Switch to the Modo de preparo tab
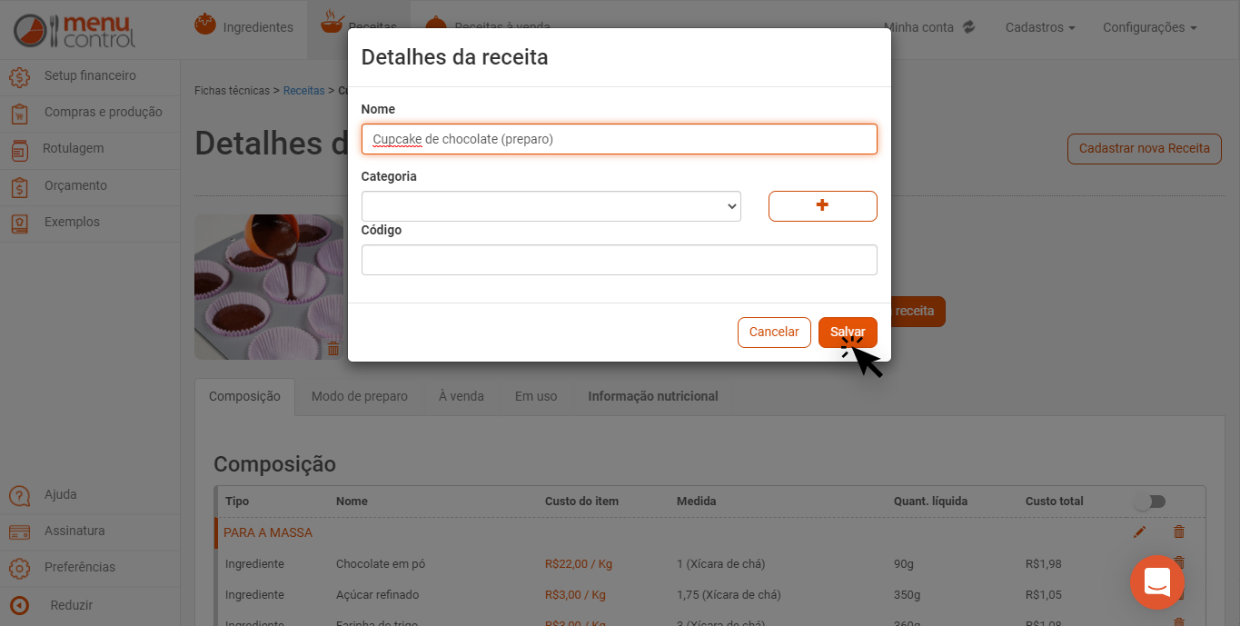 tap(360, 397)
